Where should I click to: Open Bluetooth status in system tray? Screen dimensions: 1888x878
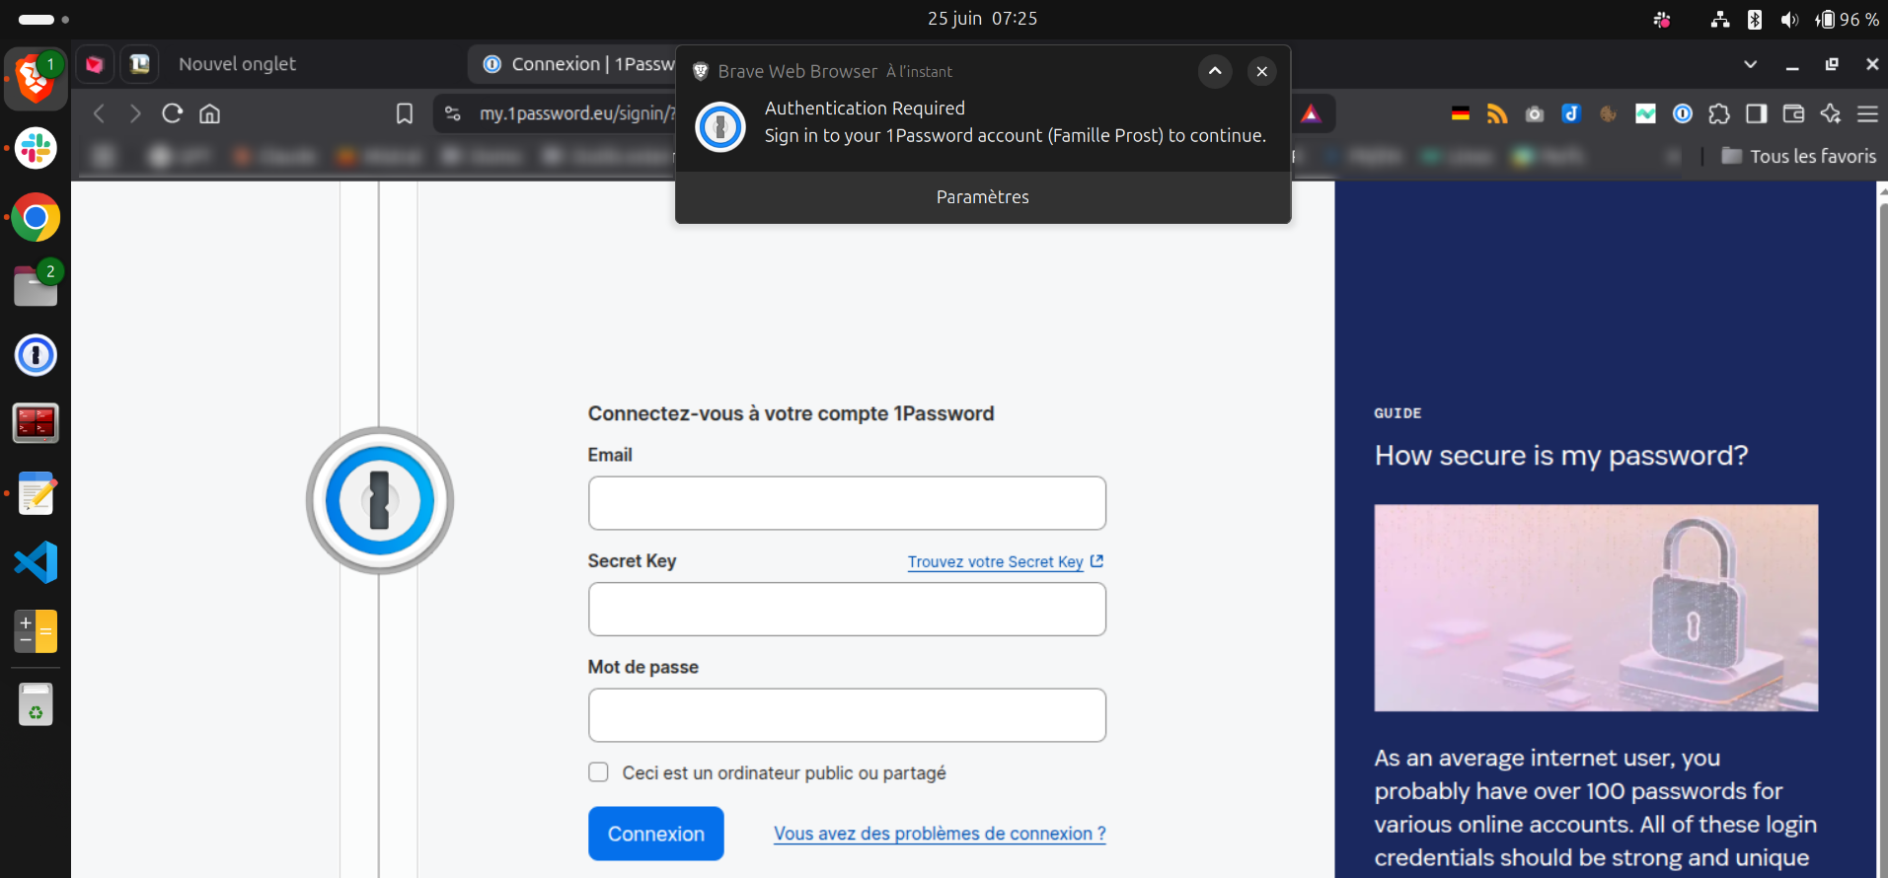click(x=1755, y=19)
